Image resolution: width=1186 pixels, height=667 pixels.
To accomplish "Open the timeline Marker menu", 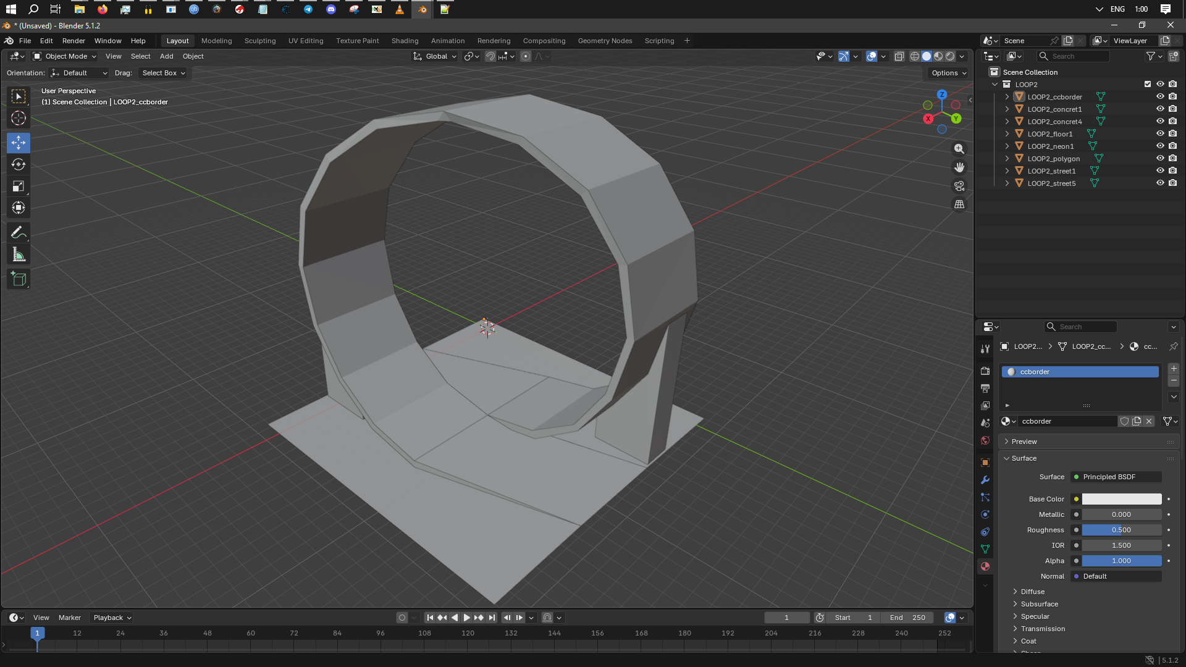I will pos(70,618).
